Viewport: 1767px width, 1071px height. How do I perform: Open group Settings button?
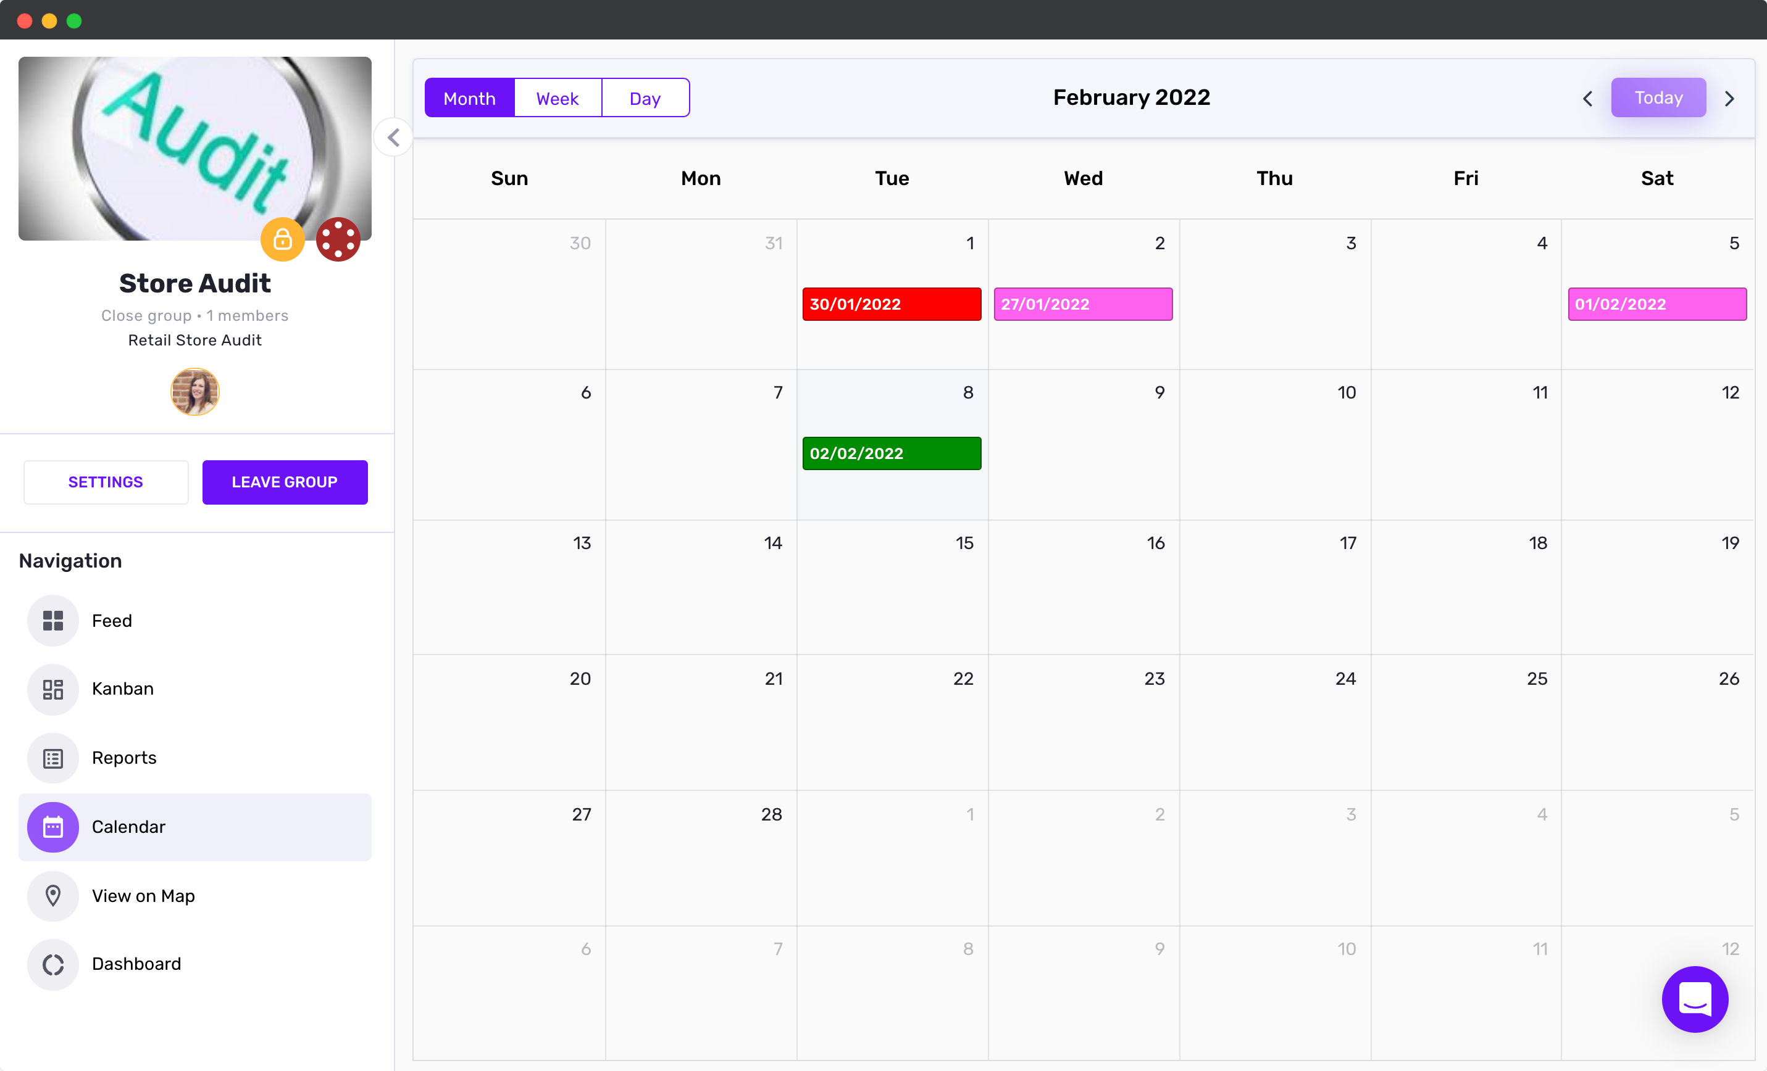[106, 482]
